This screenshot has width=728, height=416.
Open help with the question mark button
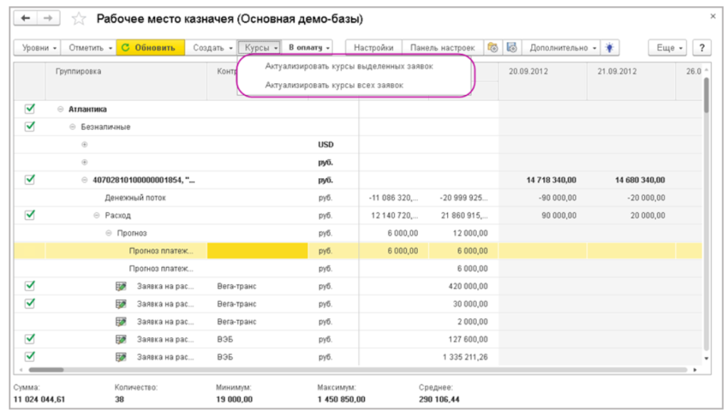click(702, 48)
